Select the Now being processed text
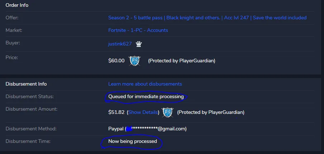This screenshot has width=324, height=154. click(x=133, y=141)
